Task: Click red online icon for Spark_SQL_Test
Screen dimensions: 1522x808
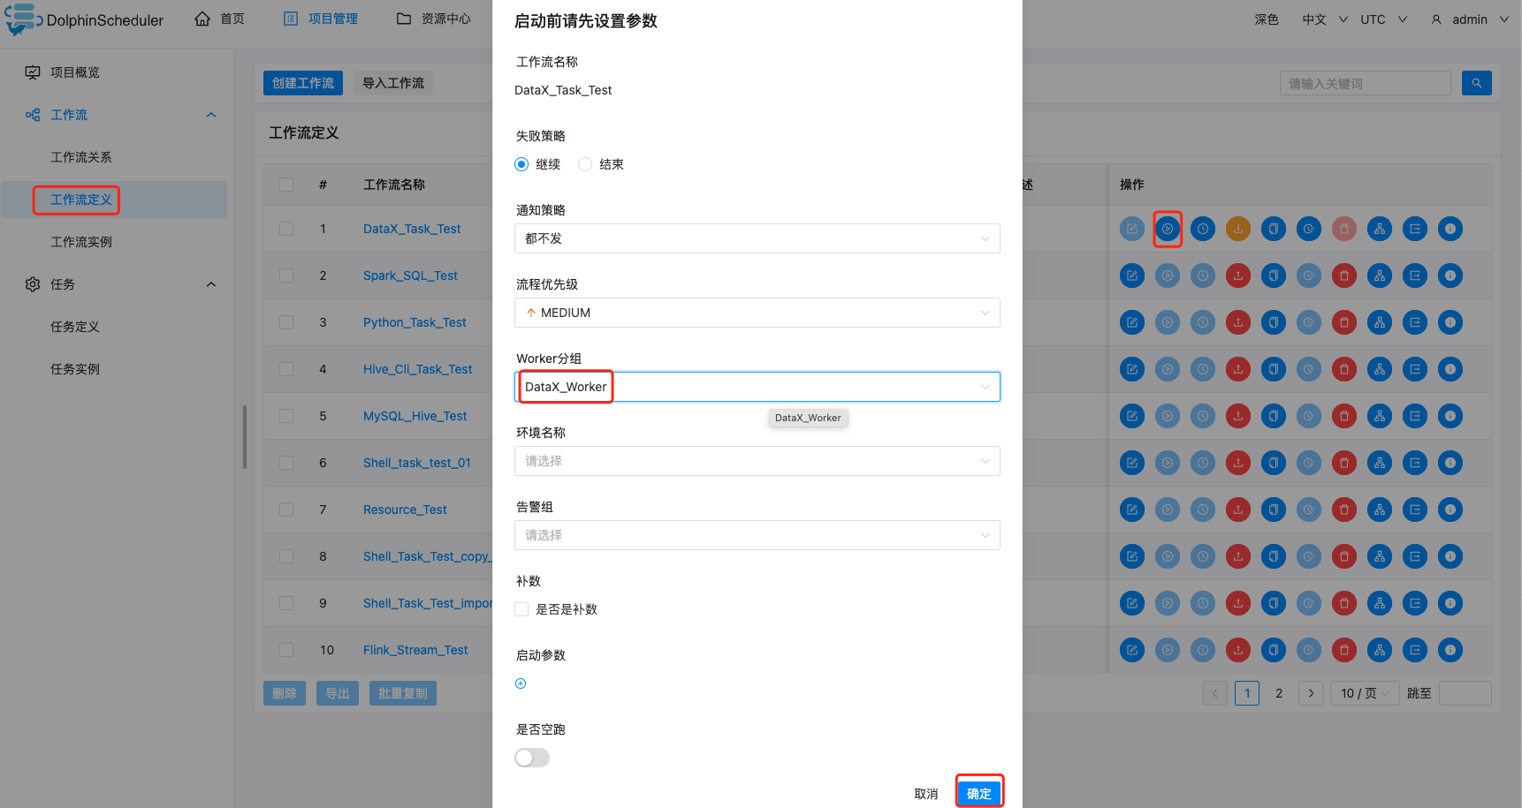Action: click(x=1238, y=276)
